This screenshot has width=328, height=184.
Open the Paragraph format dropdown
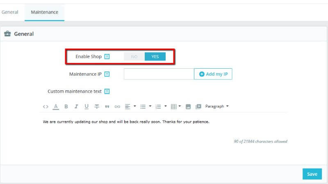coord(217,106)
